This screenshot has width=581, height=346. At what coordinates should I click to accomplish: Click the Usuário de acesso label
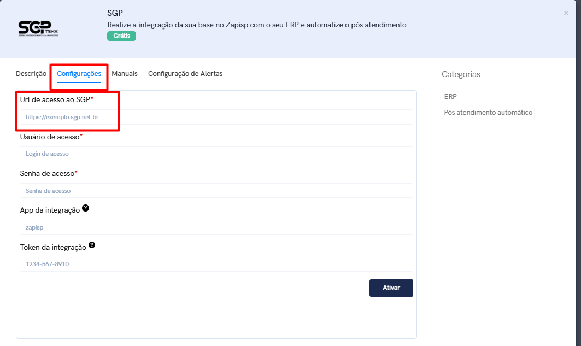[50, 137]
